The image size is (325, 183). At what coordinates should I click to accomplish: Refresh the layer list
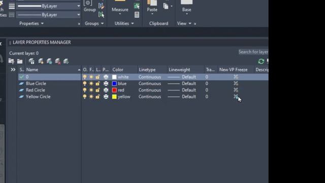pos(261,61)
